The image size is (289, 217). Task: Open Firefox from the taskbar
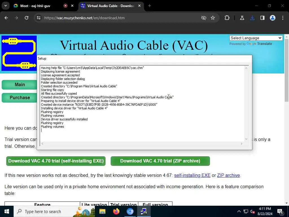click(x=116, y=211)
